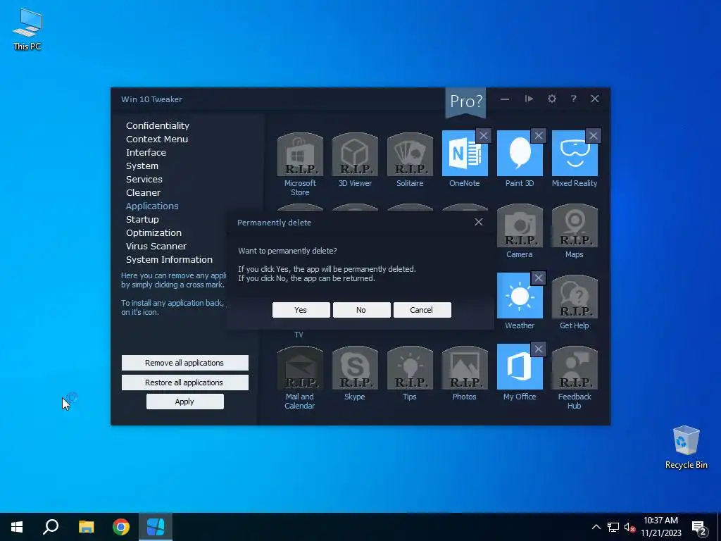Open the Confidentiality section
The width and height of the screenshot is (721, 541).
tap(158, 125)
